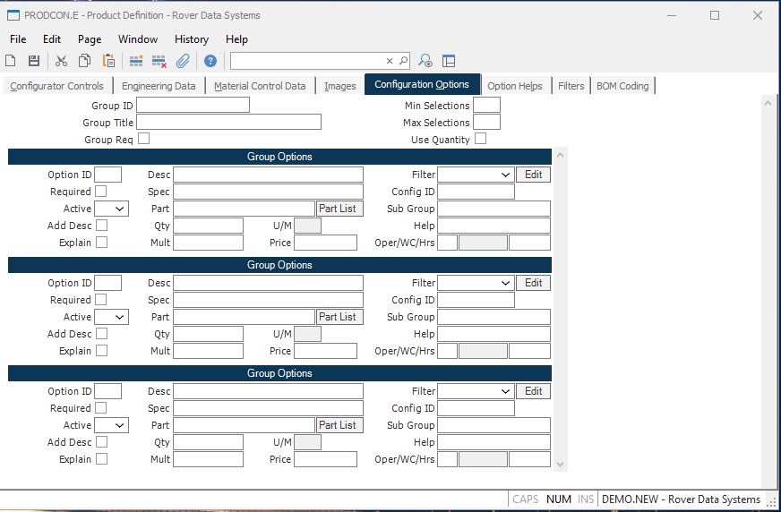Switch to the Engineering Data tab
The width and height of the screenshot is (781, 512).
click(x=159, y=86)
